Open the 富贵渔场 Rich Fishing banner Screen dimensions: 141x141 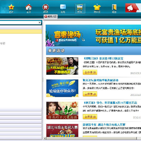tap(93, 36)
